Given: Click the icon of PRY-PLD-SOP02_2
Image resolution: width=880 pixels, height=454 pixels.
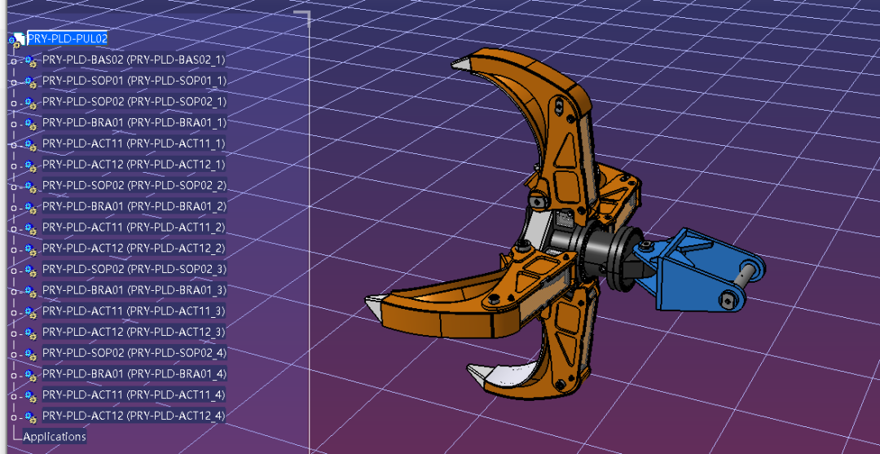Looking at the screenshot, I should [x=30, y=187].
